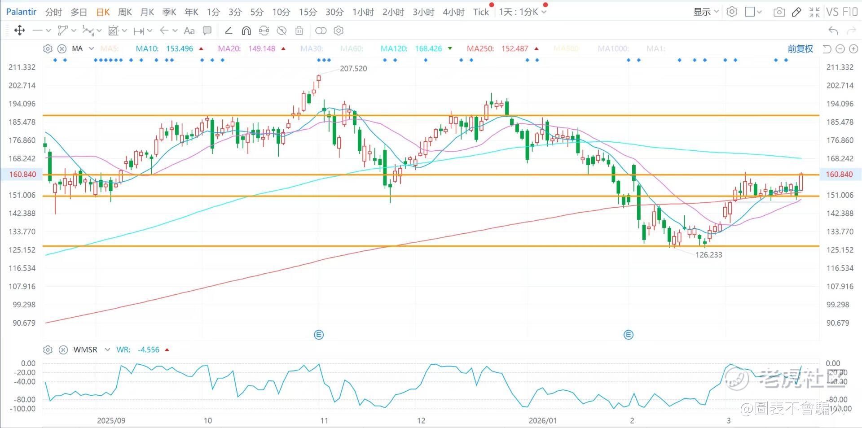Undo the last drawing action
This screenshot has height=428, width=862.
click(833, 31)
